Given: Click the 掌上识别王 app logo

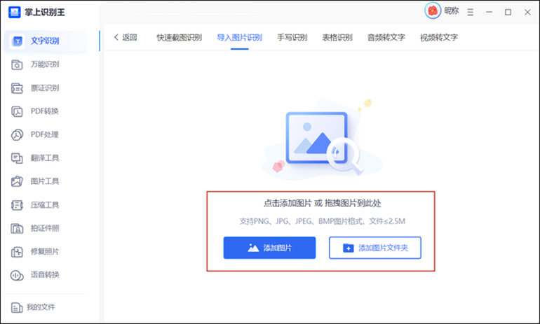Looking at the screenshot, I should 15,13.
